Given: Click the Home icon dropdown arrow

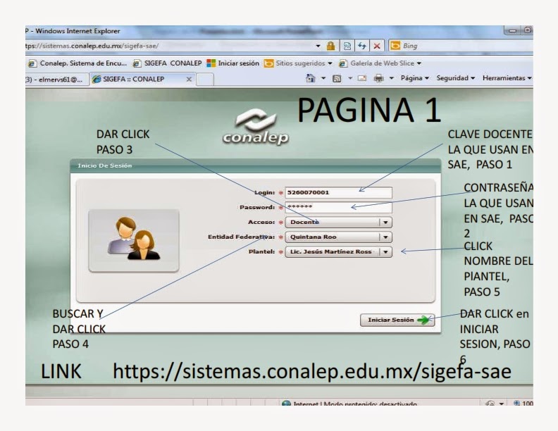Looking at the screenshot, I should point(323,78).
